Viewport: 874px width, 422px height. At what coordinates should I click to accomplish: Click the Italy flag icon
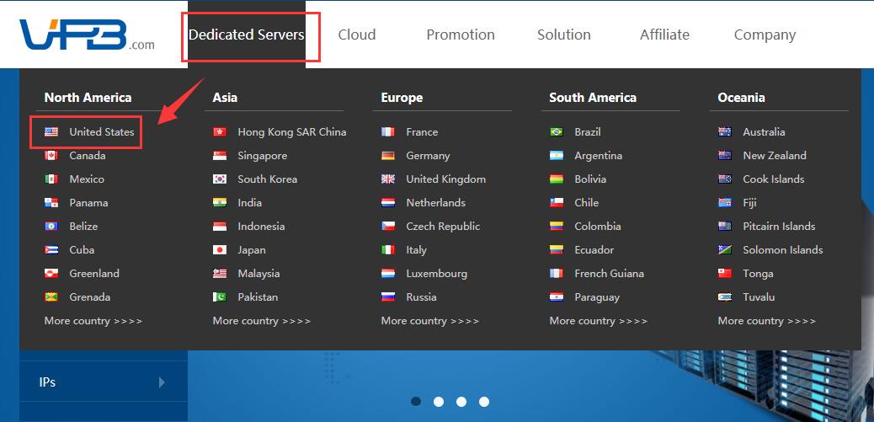[x=388, y=249]
